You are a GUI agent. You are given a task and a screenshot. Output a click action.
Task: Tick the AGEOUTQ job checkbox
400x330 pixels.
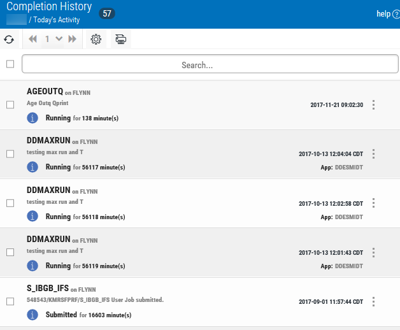point(10,105)
